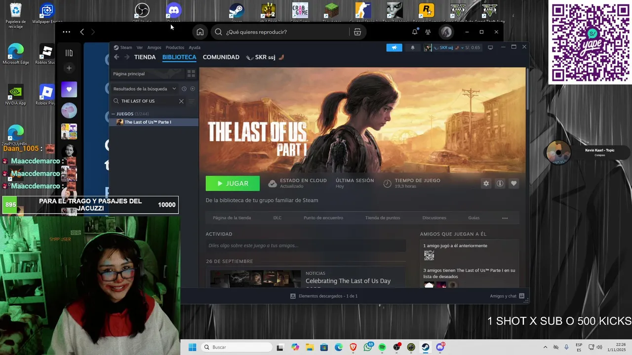Click the green JUGAR play button

(233, 183)
